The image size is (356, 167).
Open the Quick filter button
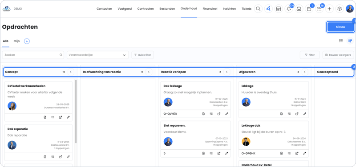coord(142,55)
